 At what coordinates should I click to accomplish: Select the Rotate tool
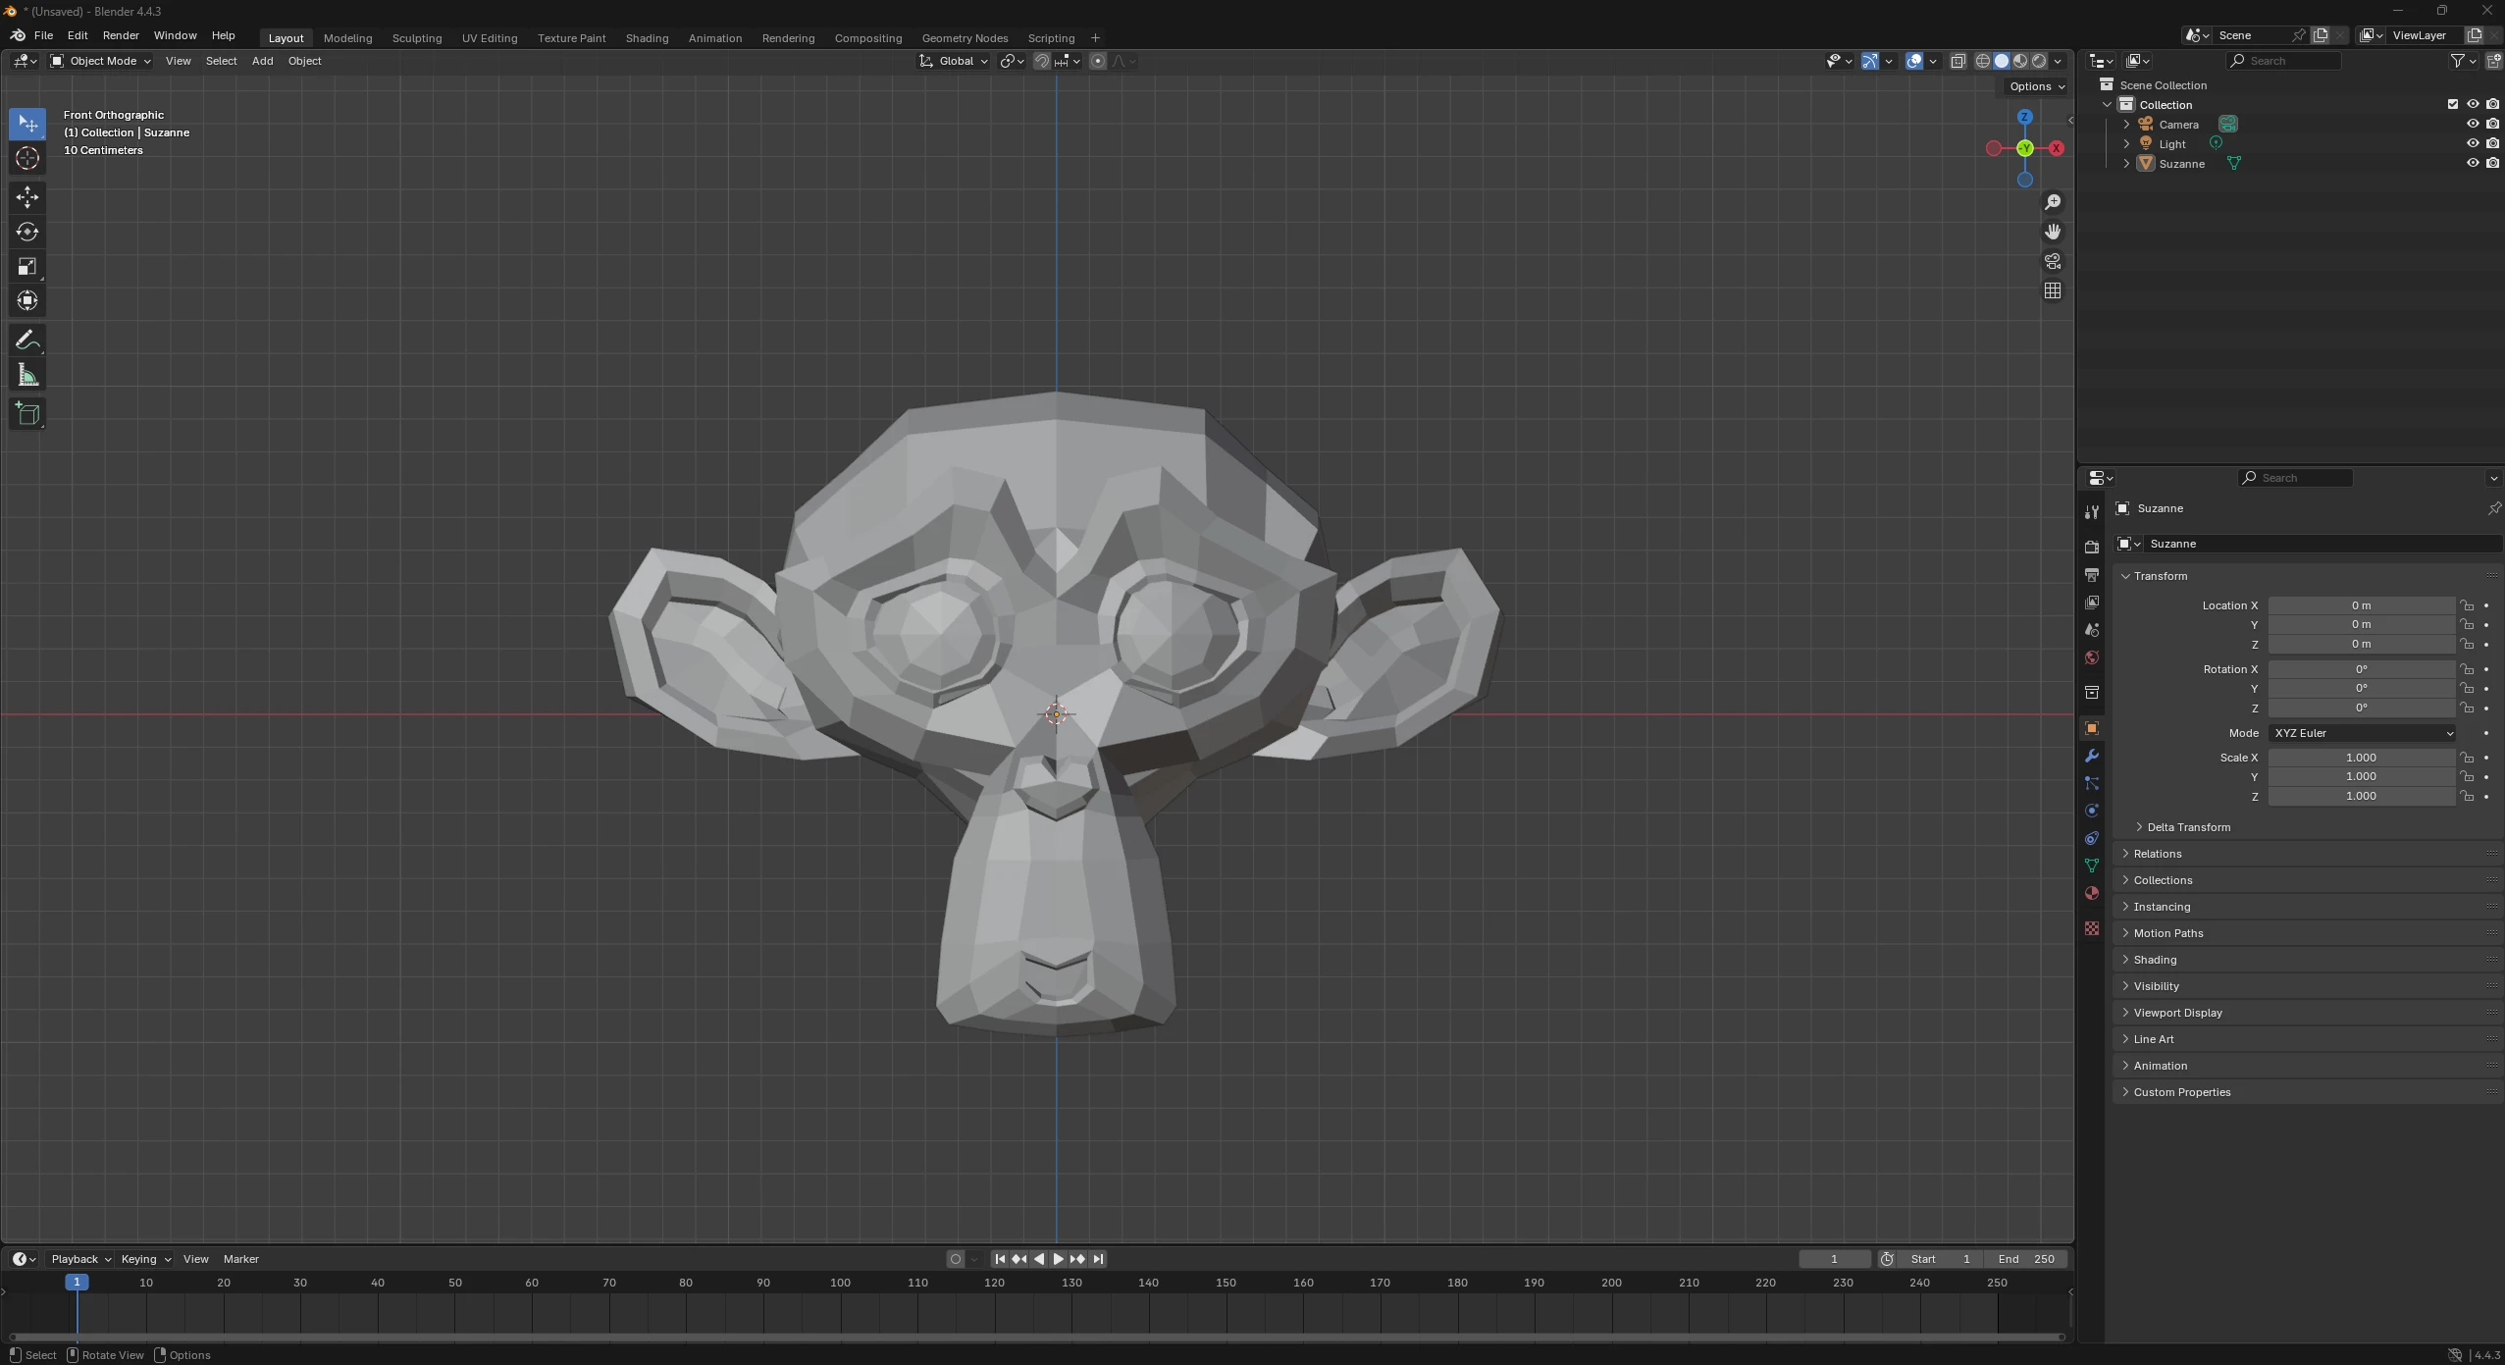27,232
